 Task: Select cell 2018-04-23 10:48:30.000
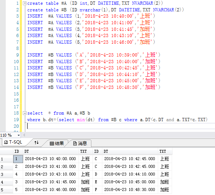click(x=130, y=189)
